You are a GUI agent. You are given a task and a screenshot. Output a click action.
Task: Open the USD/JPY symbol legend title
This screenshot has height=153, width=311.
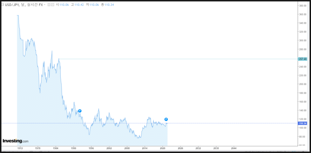click(x=23, y=5)
